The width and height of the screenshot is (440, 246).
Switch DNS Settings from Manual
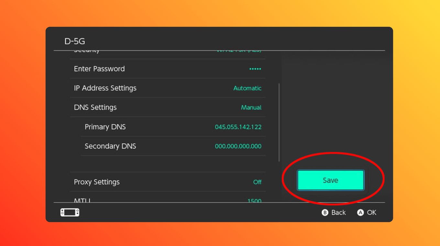coord(251,107)
